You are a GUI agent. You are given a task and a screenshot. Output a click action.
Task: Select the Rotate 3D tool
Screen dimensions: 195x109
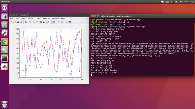tap(41, 22)
